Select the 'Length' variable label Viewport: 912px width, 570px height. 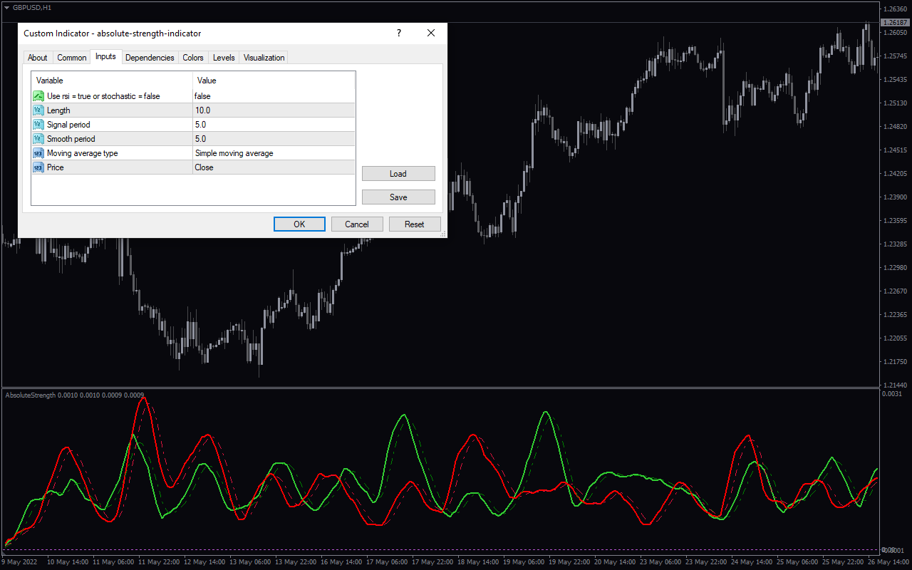pyautogui.click(x=58, y=110)
